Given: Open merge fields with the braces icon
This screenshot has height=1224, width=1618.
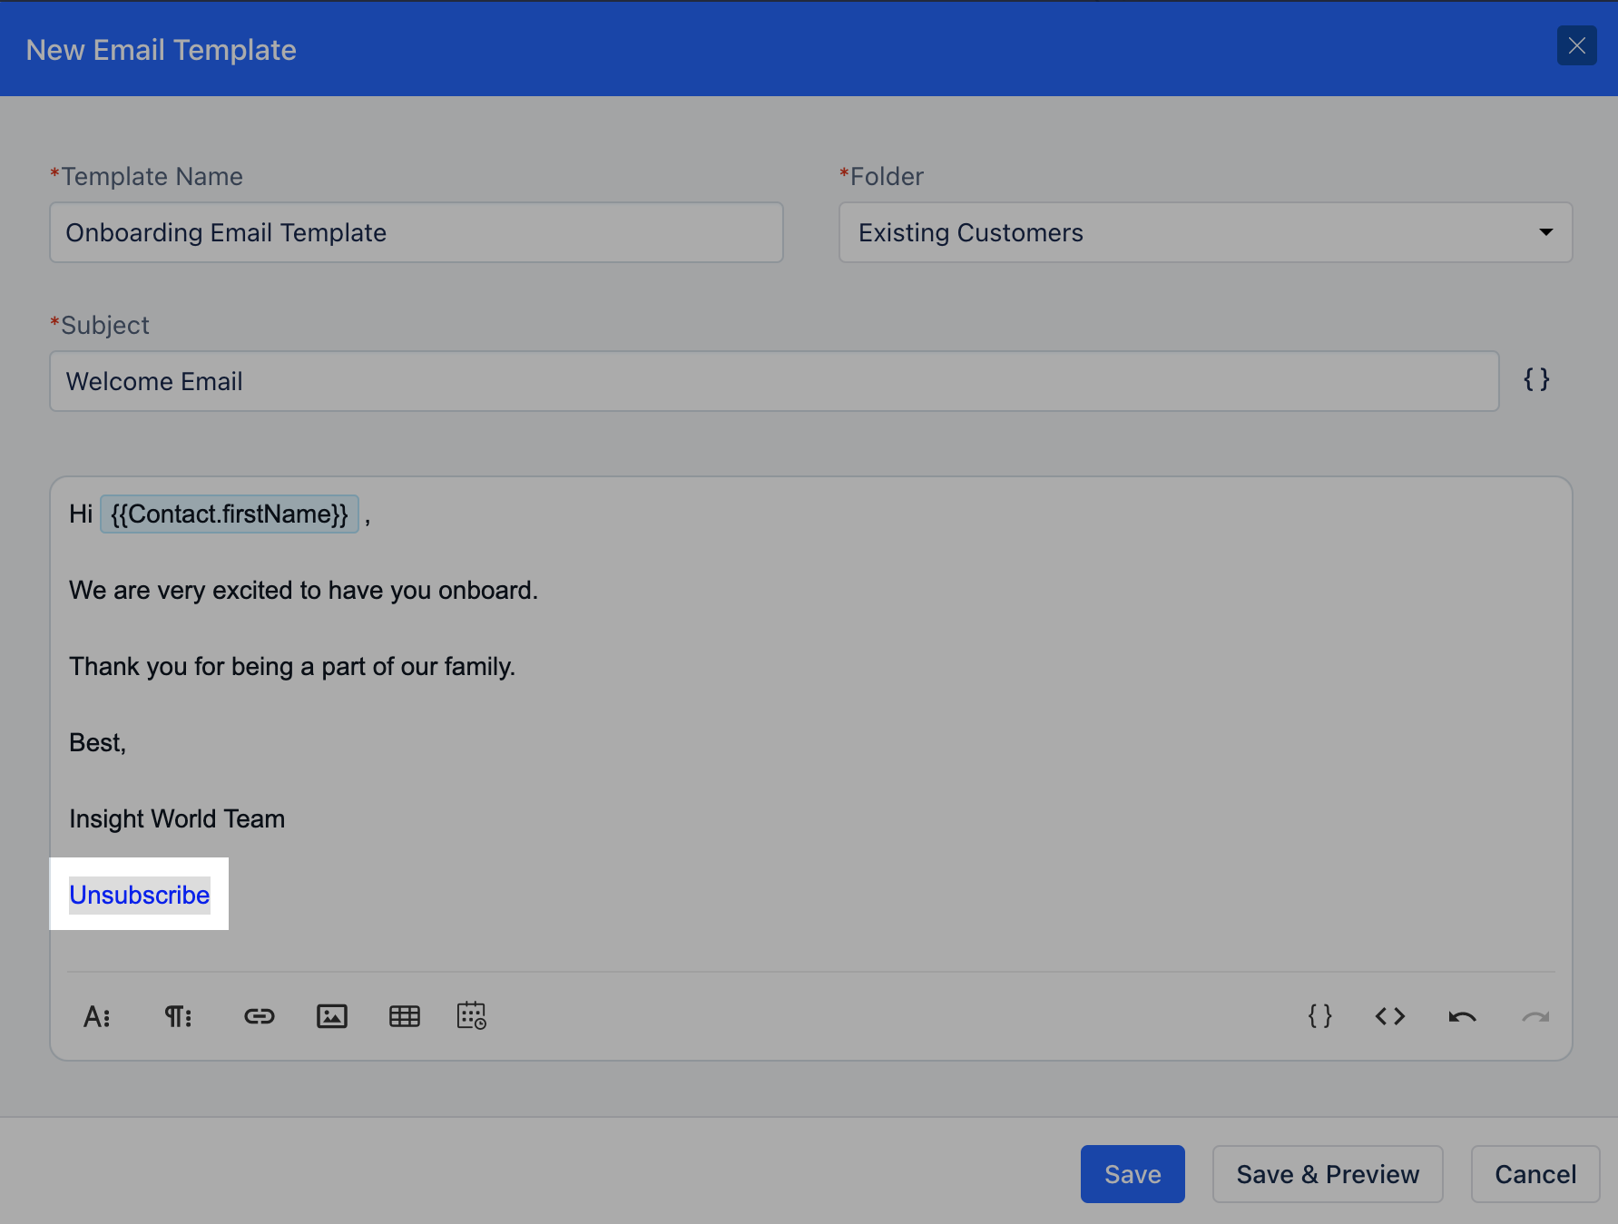Looking at the screenshot, I should 1319,1016.
